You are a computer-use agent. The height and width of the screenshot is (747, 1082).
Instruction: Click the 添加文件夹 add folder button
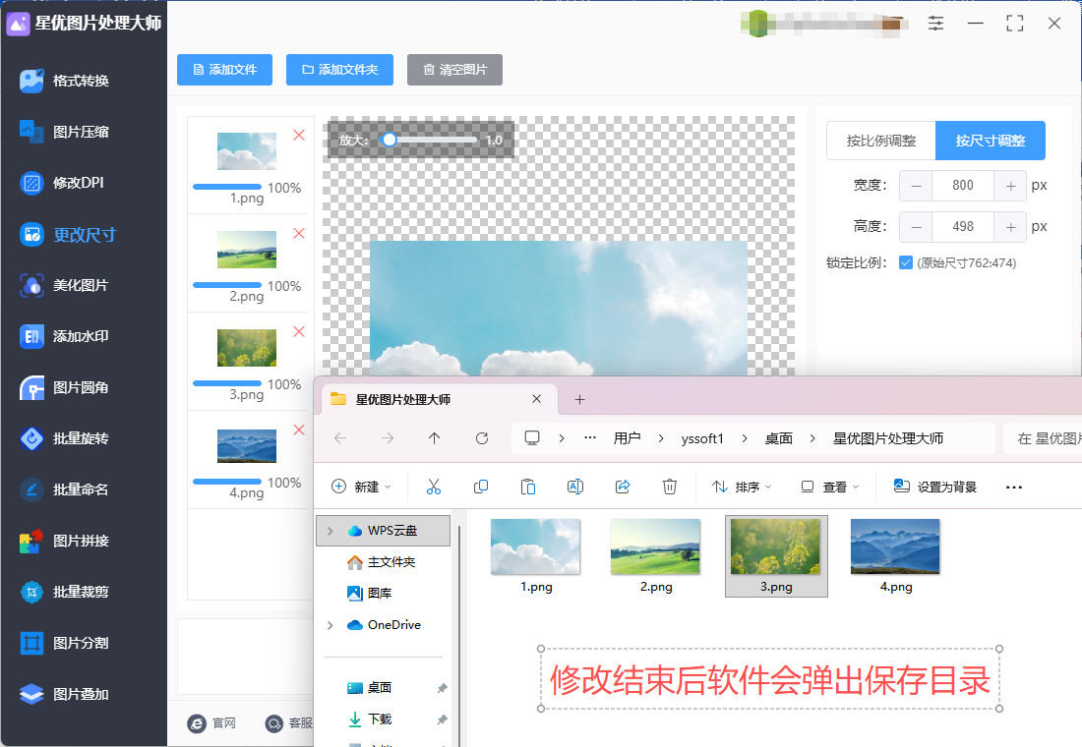pyautogui.click(x=339, y=70)
